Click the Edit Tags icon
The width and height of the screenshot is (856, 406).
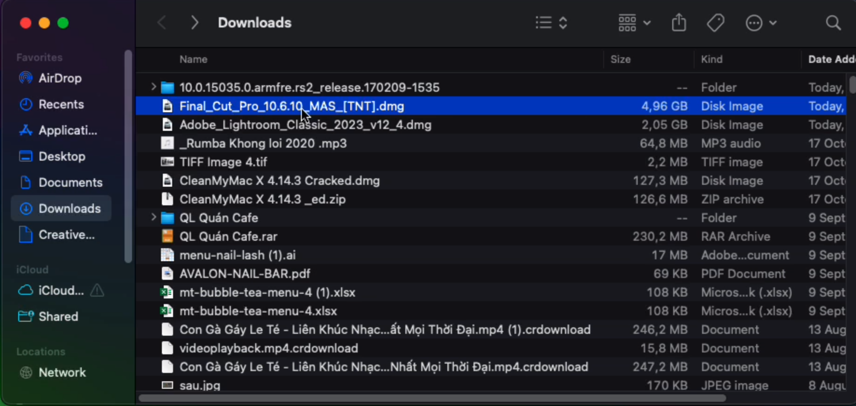point(716,23)
